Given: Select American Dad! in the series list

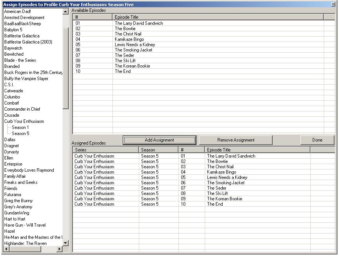Looking at the screenshot, I should pos(17,11).
